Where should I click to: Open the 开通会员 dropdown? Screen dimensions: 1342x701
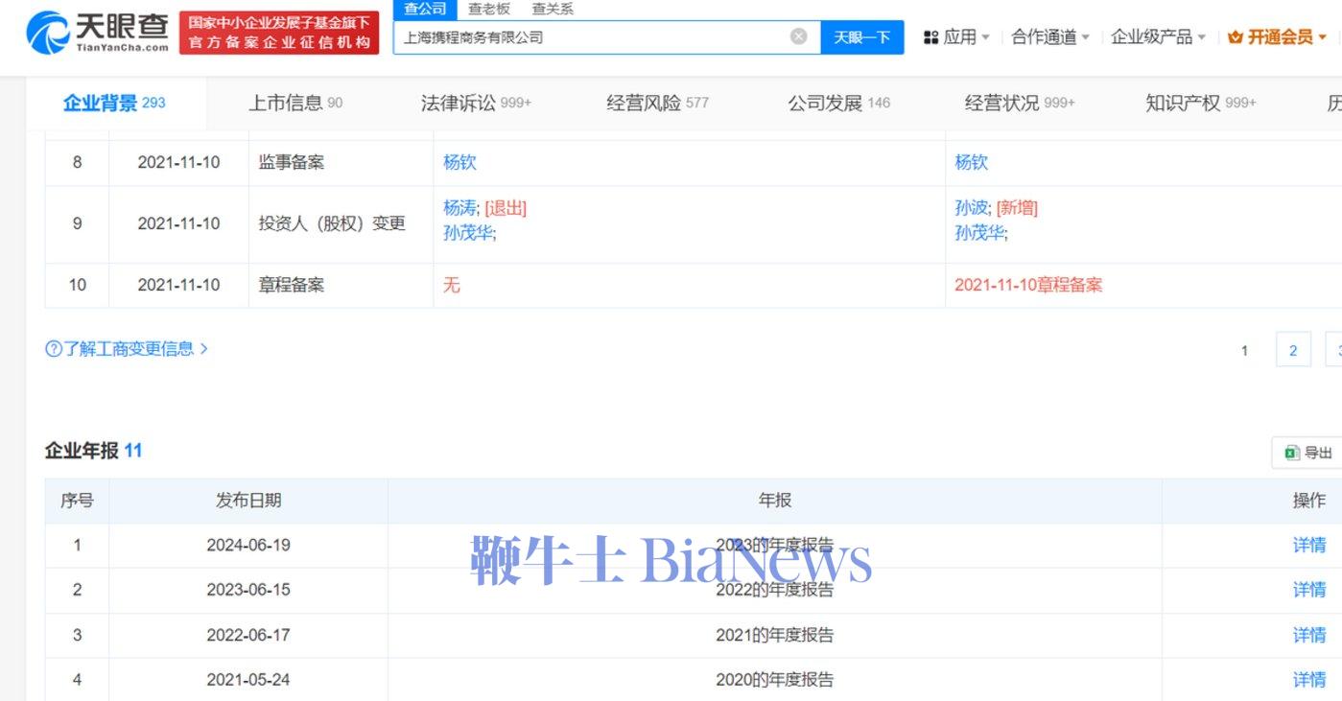click(x=1277, y=37)
